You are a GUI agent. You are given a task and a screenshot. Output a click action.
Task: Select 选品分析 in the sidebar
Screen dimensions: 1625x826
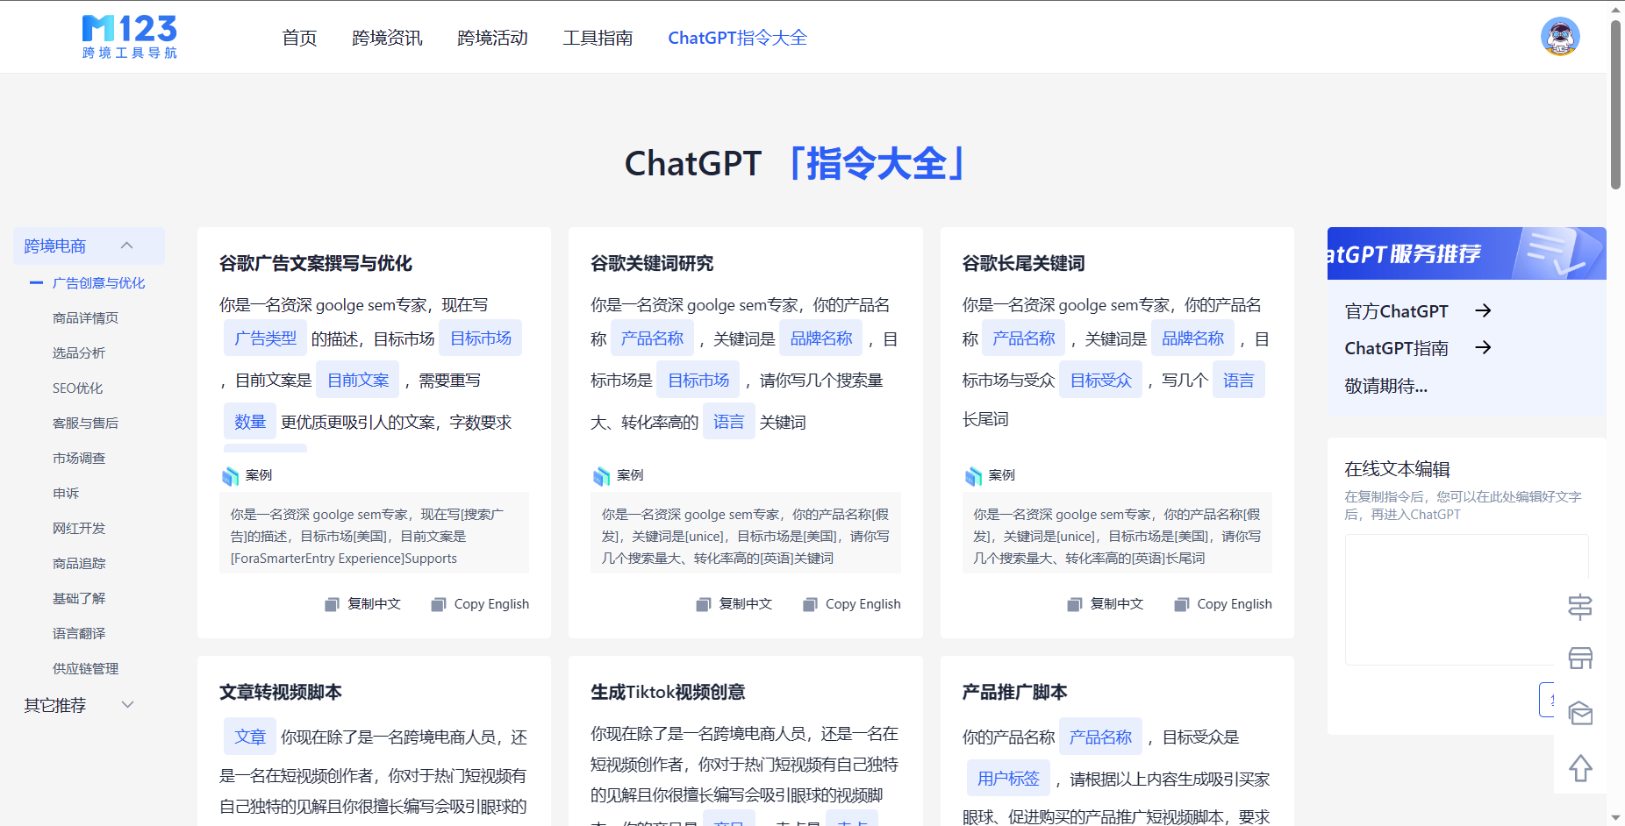pyautogui.click(x=79, y=353)
